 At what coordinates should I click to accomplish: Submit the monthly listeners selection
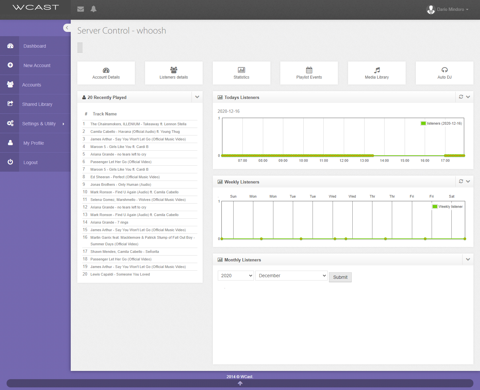coord(340,277)
